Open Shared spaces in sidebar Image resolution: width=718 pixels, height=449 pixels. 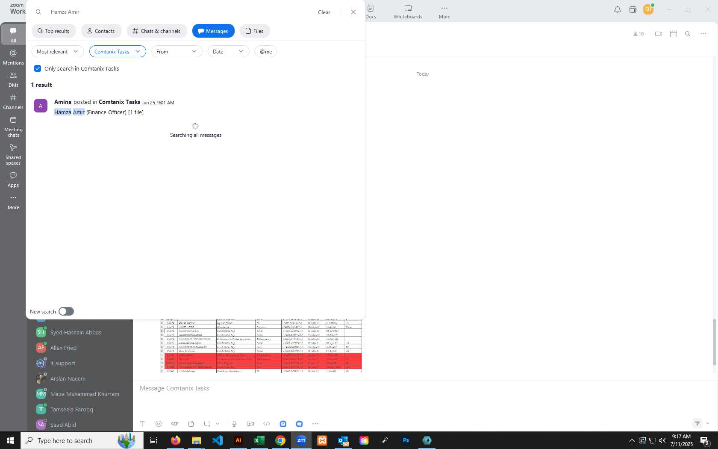coord(13,154)
